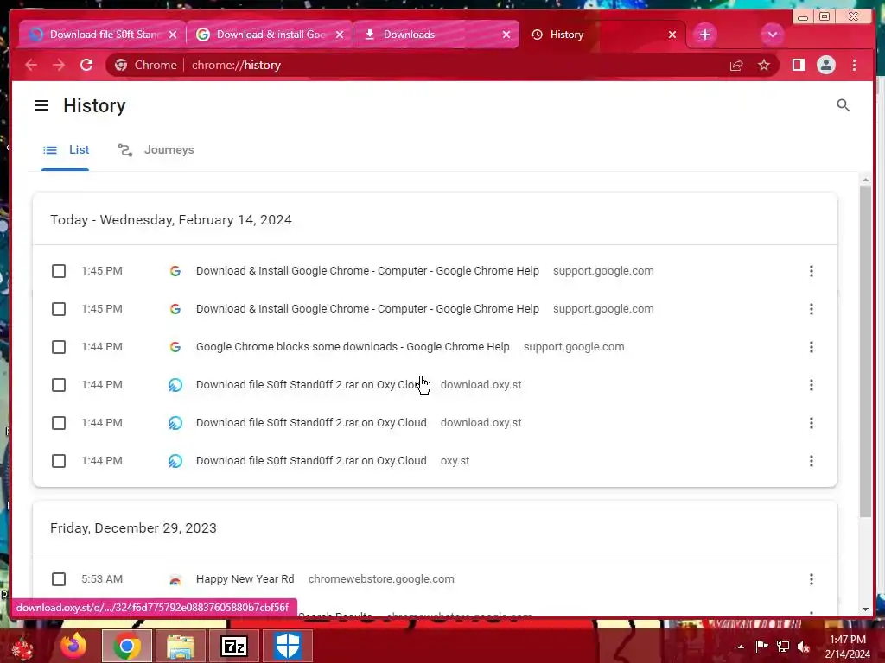Reload the history page
885x663 pixels.
click(86, 65)
